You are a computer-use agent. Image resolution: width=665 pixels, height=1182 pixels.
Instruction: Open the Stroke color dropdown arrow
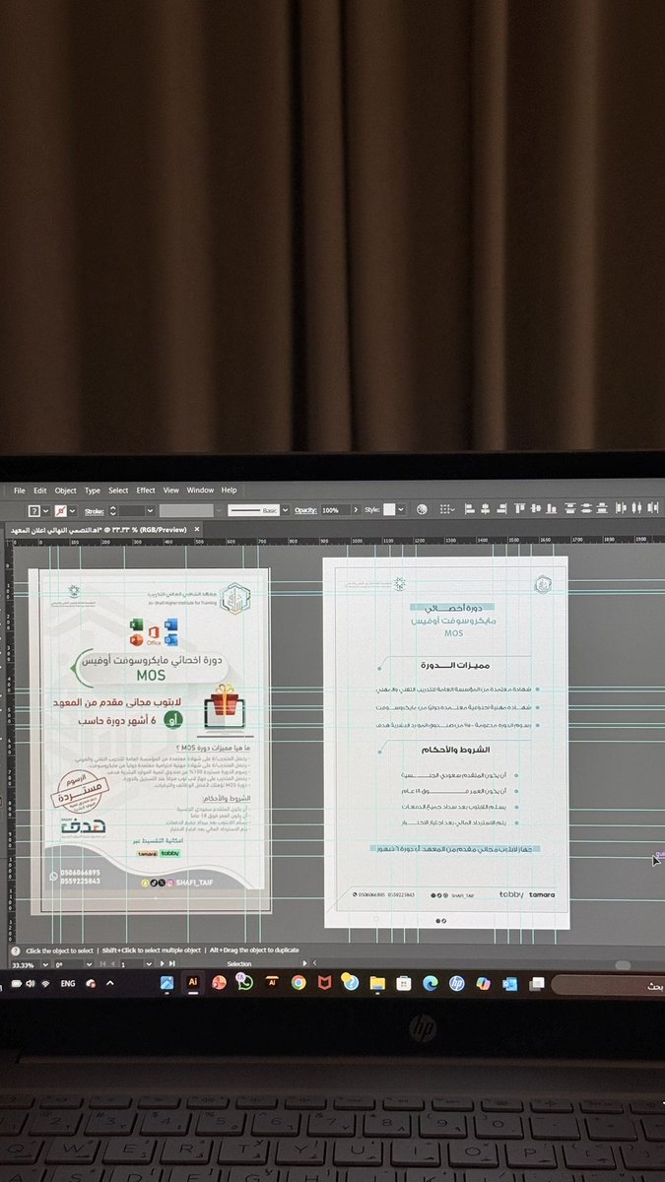[73, 510]
